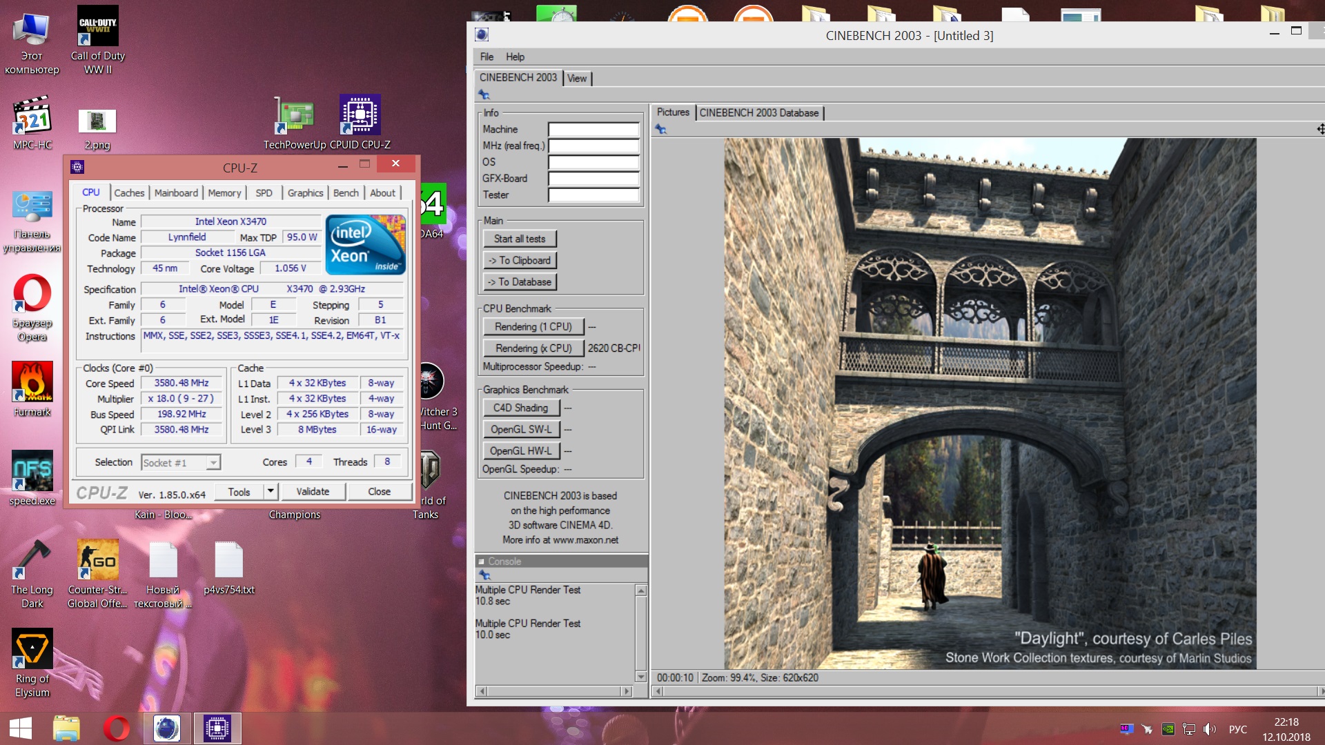Click into the GFX-Board input field

[593, 179]
